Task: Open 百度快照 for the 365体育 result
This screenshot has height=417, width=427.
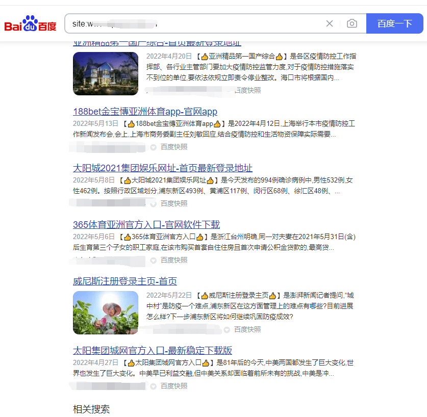Action: click(174, 260)
